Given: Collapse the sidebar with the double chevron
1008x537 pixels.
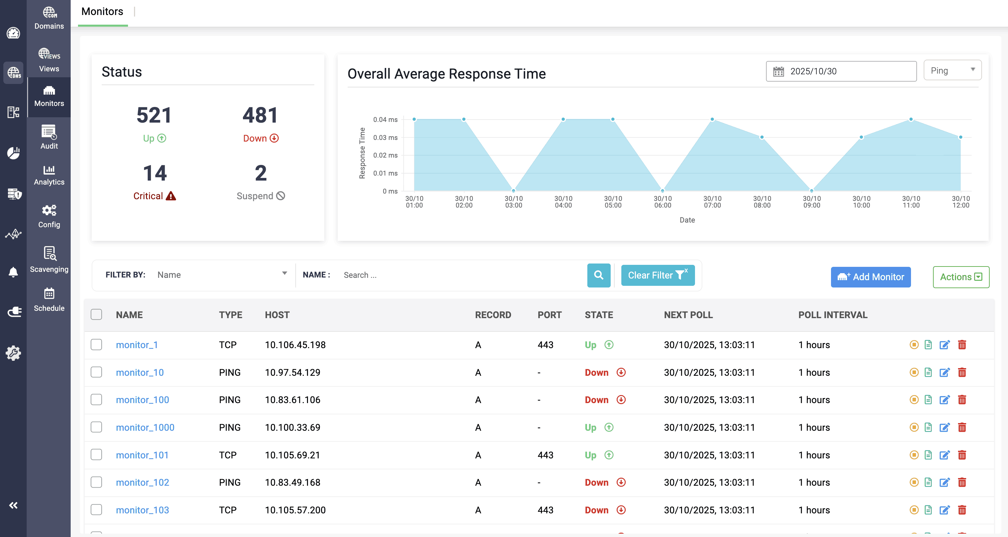Looking at the screenshot, I should (13, 505).
